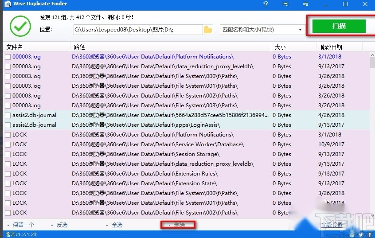Viewport: 375px width, 238px height.
Task: Click the location path input field
Action: pyautogui.click(x=138, y=30)
